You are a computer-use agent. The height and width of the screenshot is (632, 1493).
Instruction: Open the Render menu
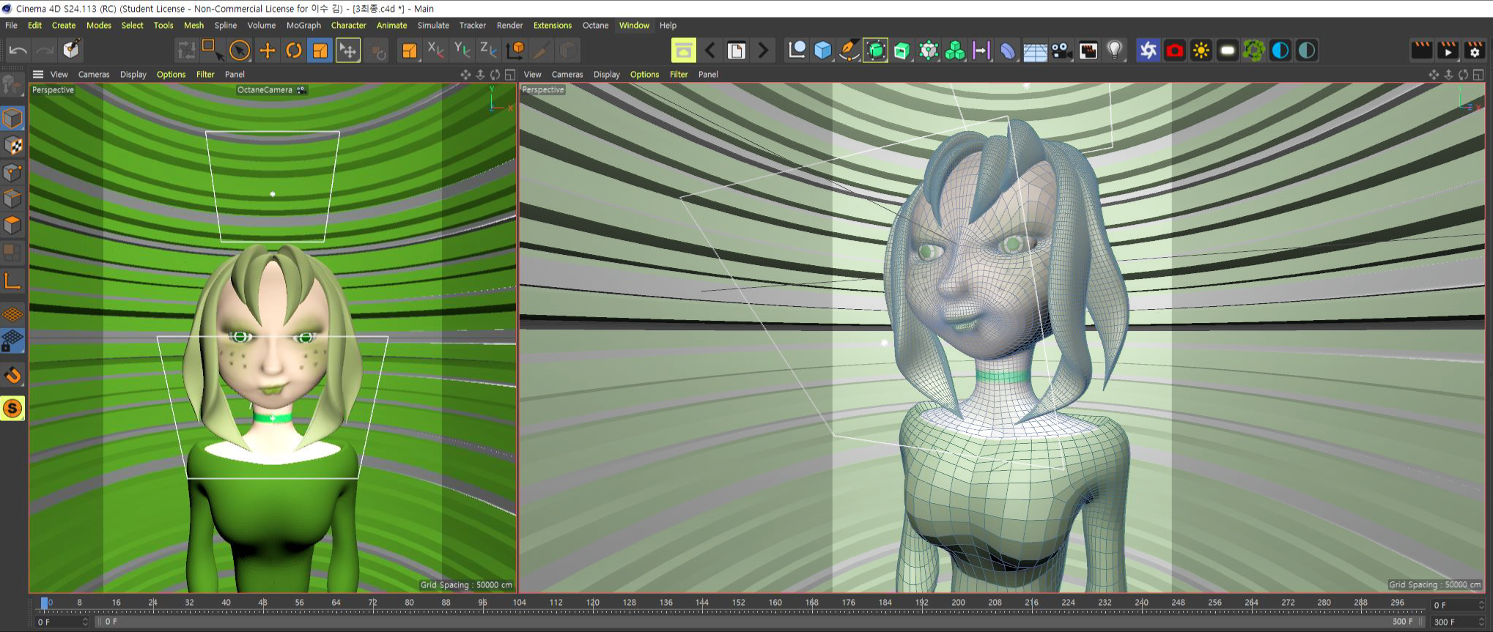coord(509,25)
